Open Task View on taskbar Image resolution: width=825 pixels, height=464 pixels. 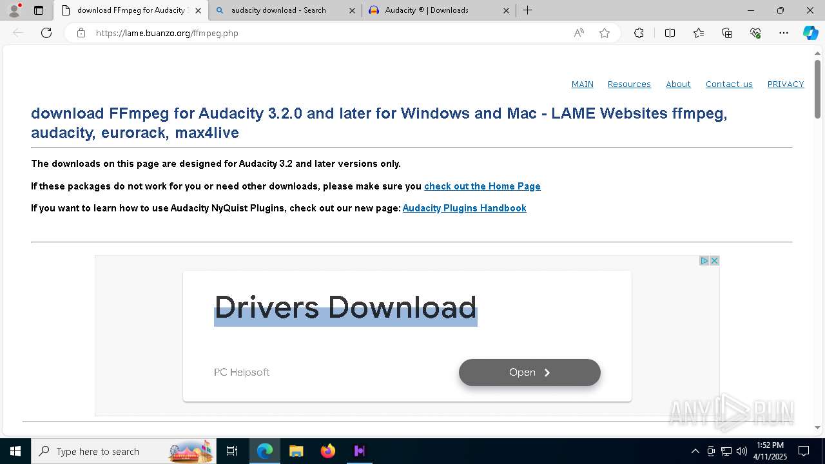click(x=232, y=451)
